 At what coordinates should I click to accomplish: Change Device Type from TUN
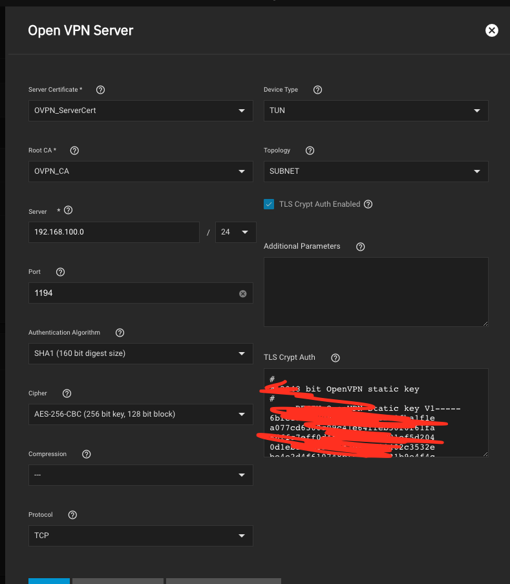tap(376, 110)
